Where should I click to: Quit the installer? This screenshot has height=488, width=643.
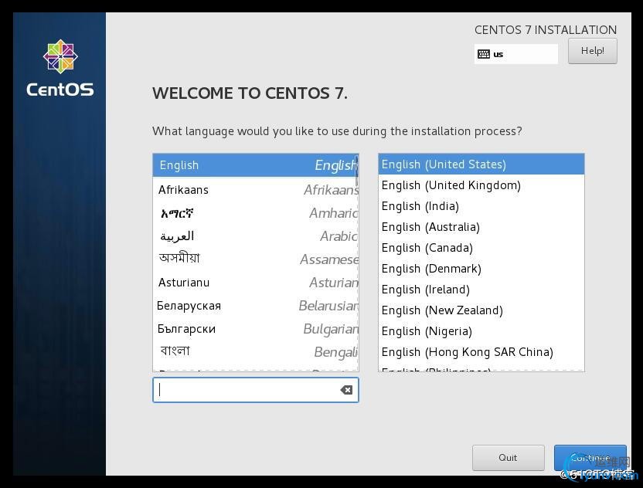coord(508,458)
